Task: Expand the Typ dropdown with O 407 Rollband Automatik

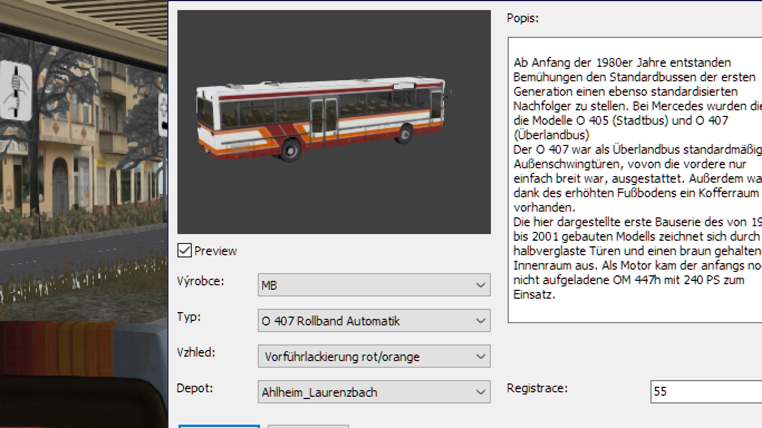Action: pos(374,321)
